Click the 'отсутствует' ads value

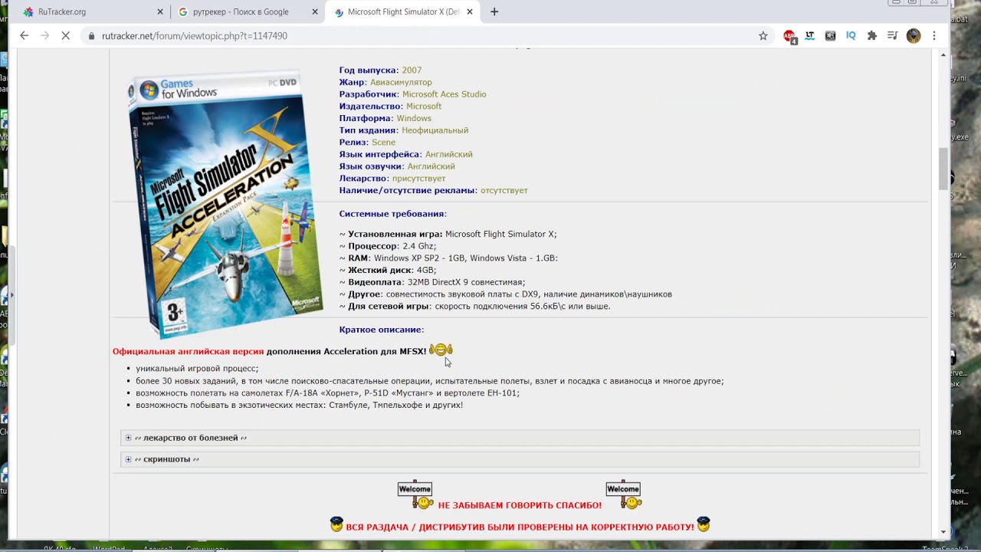coord(504,190)
